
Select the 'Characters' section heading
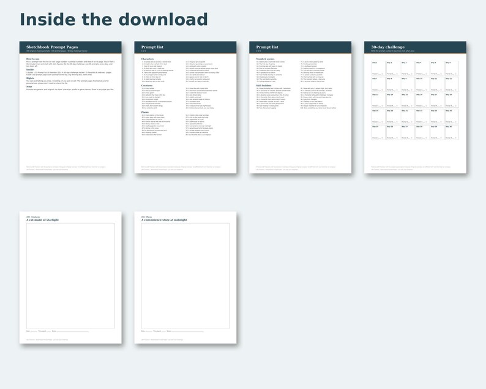pyautogui.click(x=148, y=59)
